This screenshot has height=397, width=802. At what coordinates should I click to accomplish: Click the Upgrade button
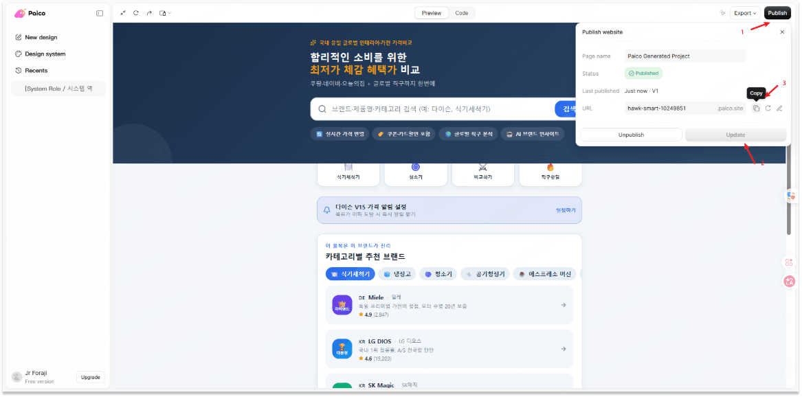point(91,377)
